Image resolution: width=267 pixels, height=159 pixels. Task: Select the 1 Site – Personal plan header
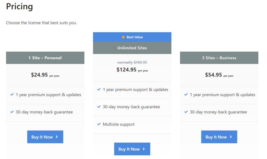pyautogui.click(x=45, y=58)
